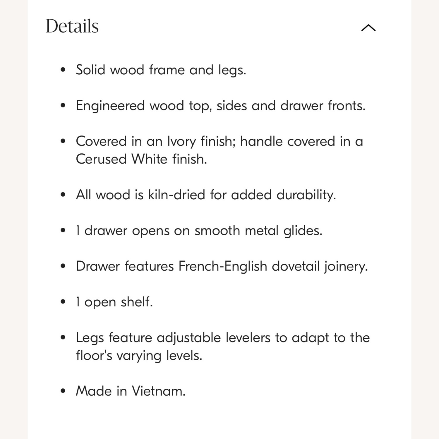Click the bullet dot before "All wood"

point(63,195)
